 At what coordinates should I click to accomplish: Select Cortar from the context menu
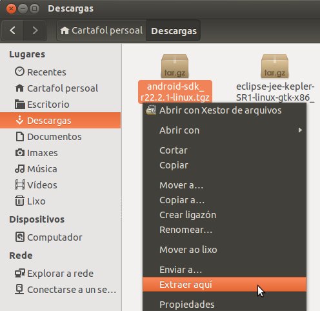[x=225, y=150]
